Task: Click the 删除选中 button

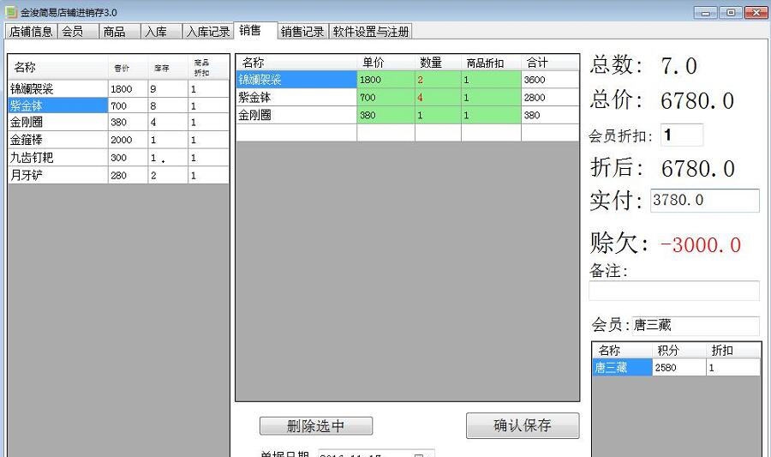Action: 315,425
